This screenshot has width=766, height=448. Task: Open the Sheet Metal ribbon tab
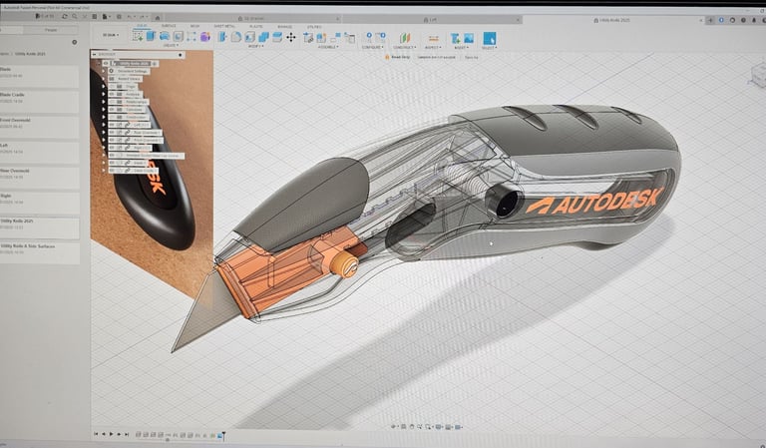coord(222,27)
